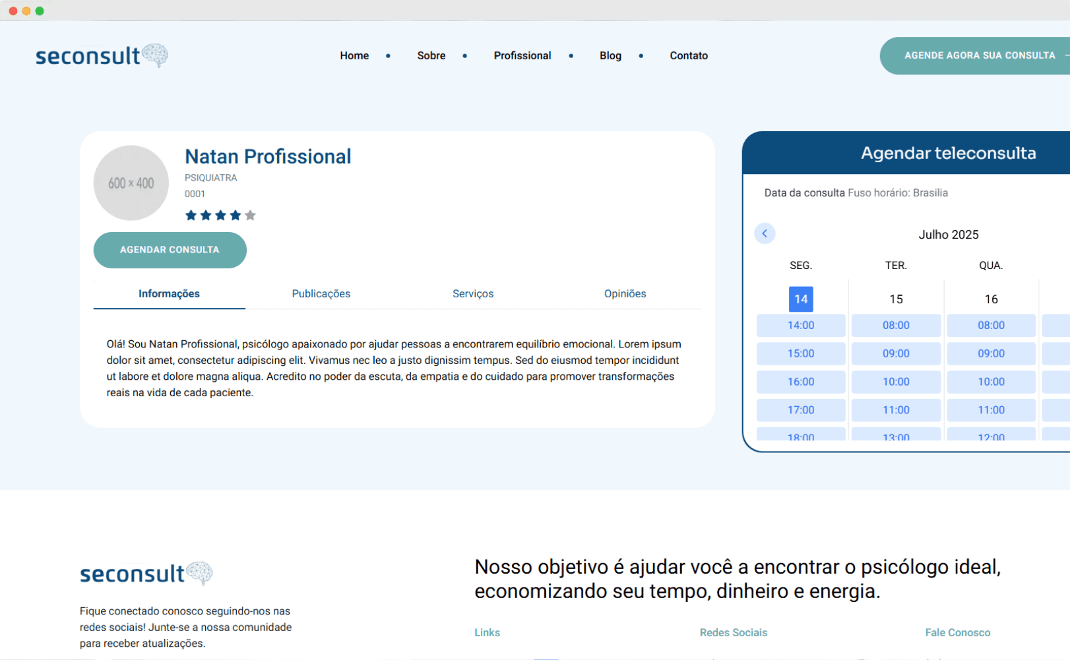Open the Home menu item
The image size is (1070, 660).
tap(354, 56)
